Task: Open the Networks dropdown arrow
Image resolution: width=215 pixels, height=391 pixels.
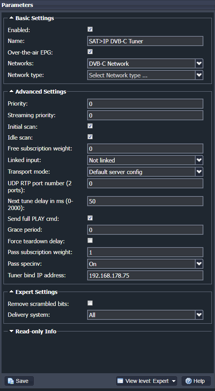Action: 199,63
